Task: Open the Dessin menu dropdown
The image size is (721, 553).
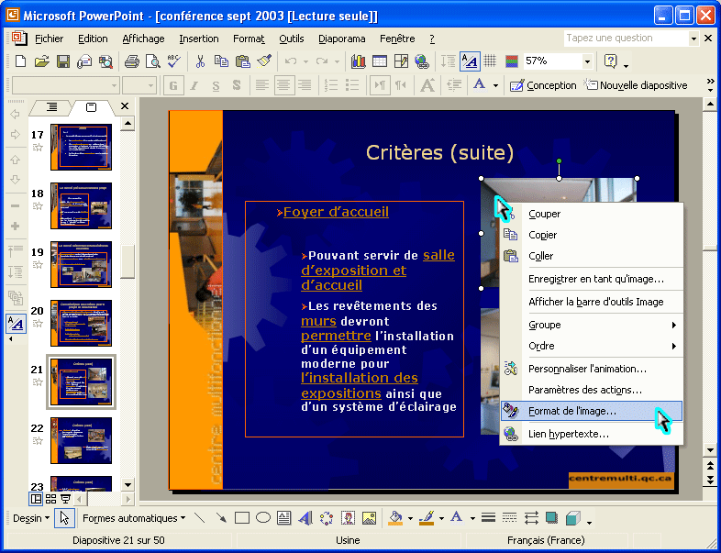Action: point(31,518)
